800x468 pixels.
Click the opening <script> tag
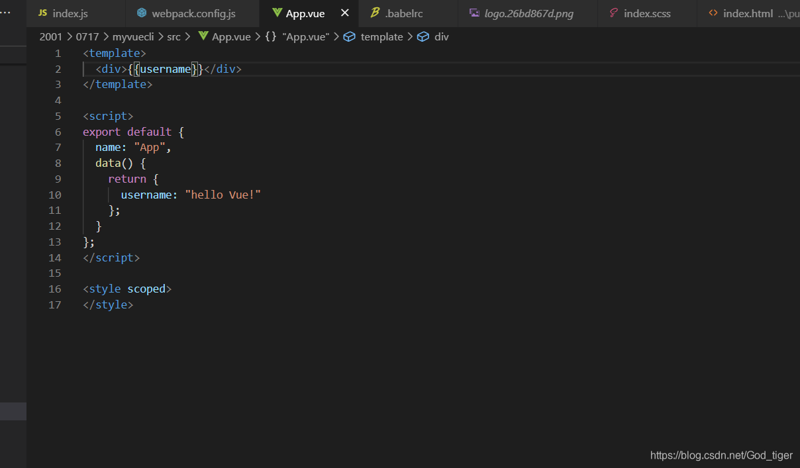click(109, 117)
